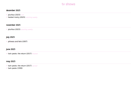
Task: Click 'watching weekly' note beside november pluribus
Action: pos(27,30)
